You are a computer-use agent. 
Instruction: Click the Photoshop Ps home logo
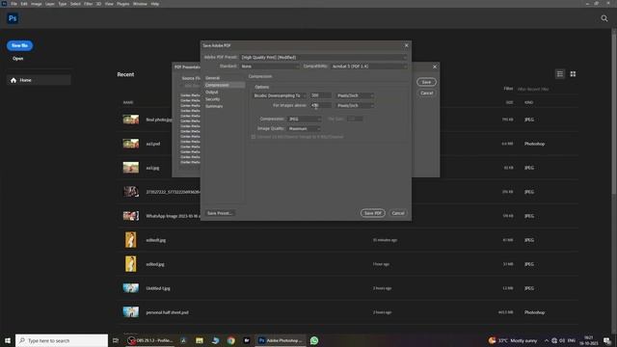point(13,18)
